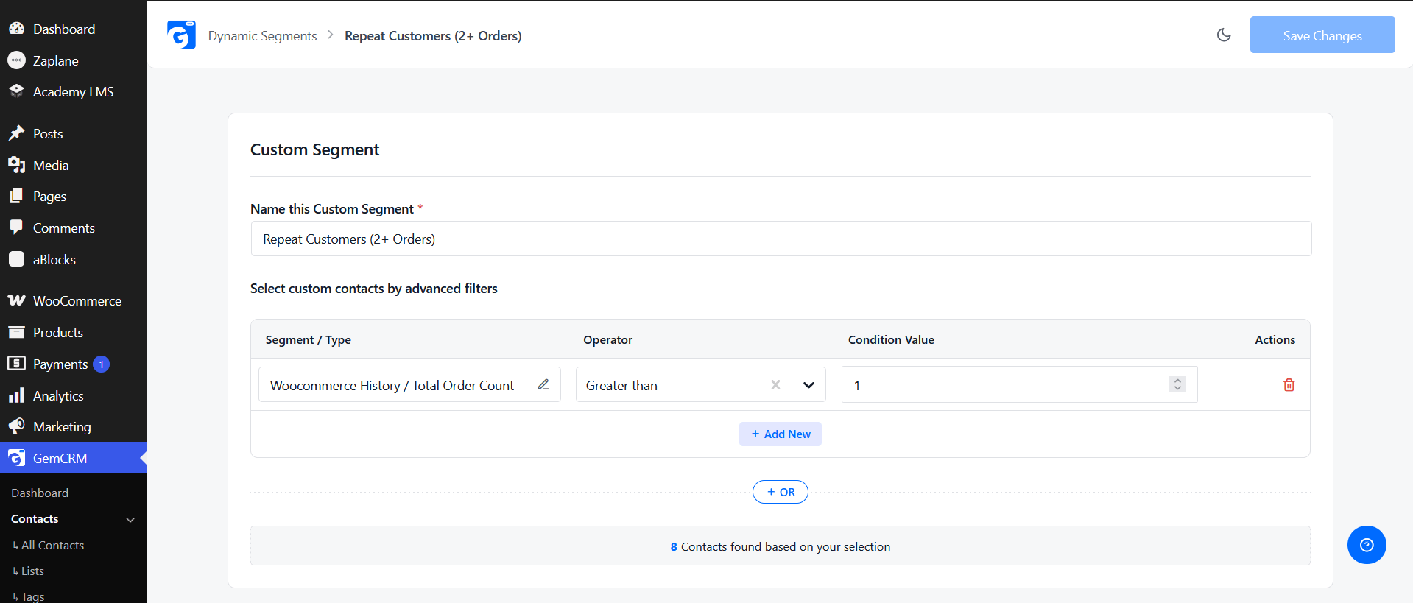Click the aBlocks sidebar icon

16,259
